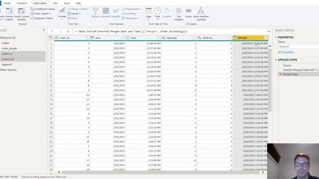The width and height of the screenshot is (319, 179).
Task: Select the Add Column tab
Action: pyautogui.click(x=40, y=3)
